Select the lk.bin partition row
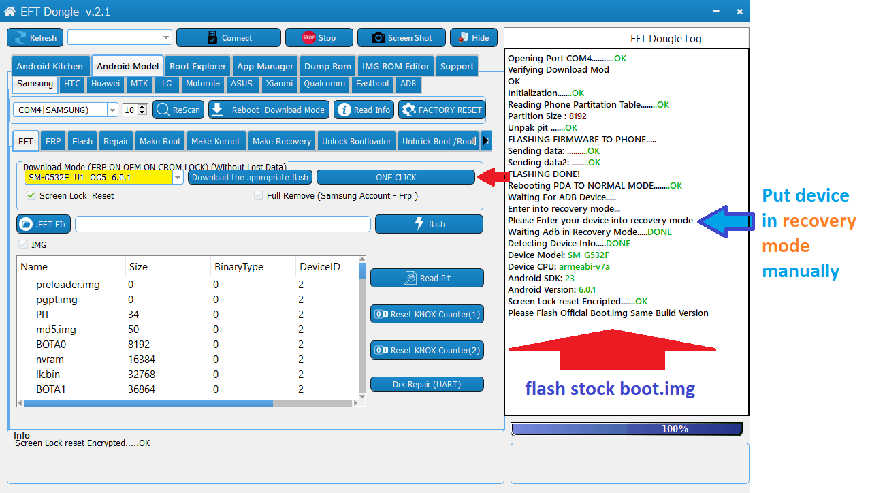Viewport: 870px width, 493px height. [x=187, y=374]
